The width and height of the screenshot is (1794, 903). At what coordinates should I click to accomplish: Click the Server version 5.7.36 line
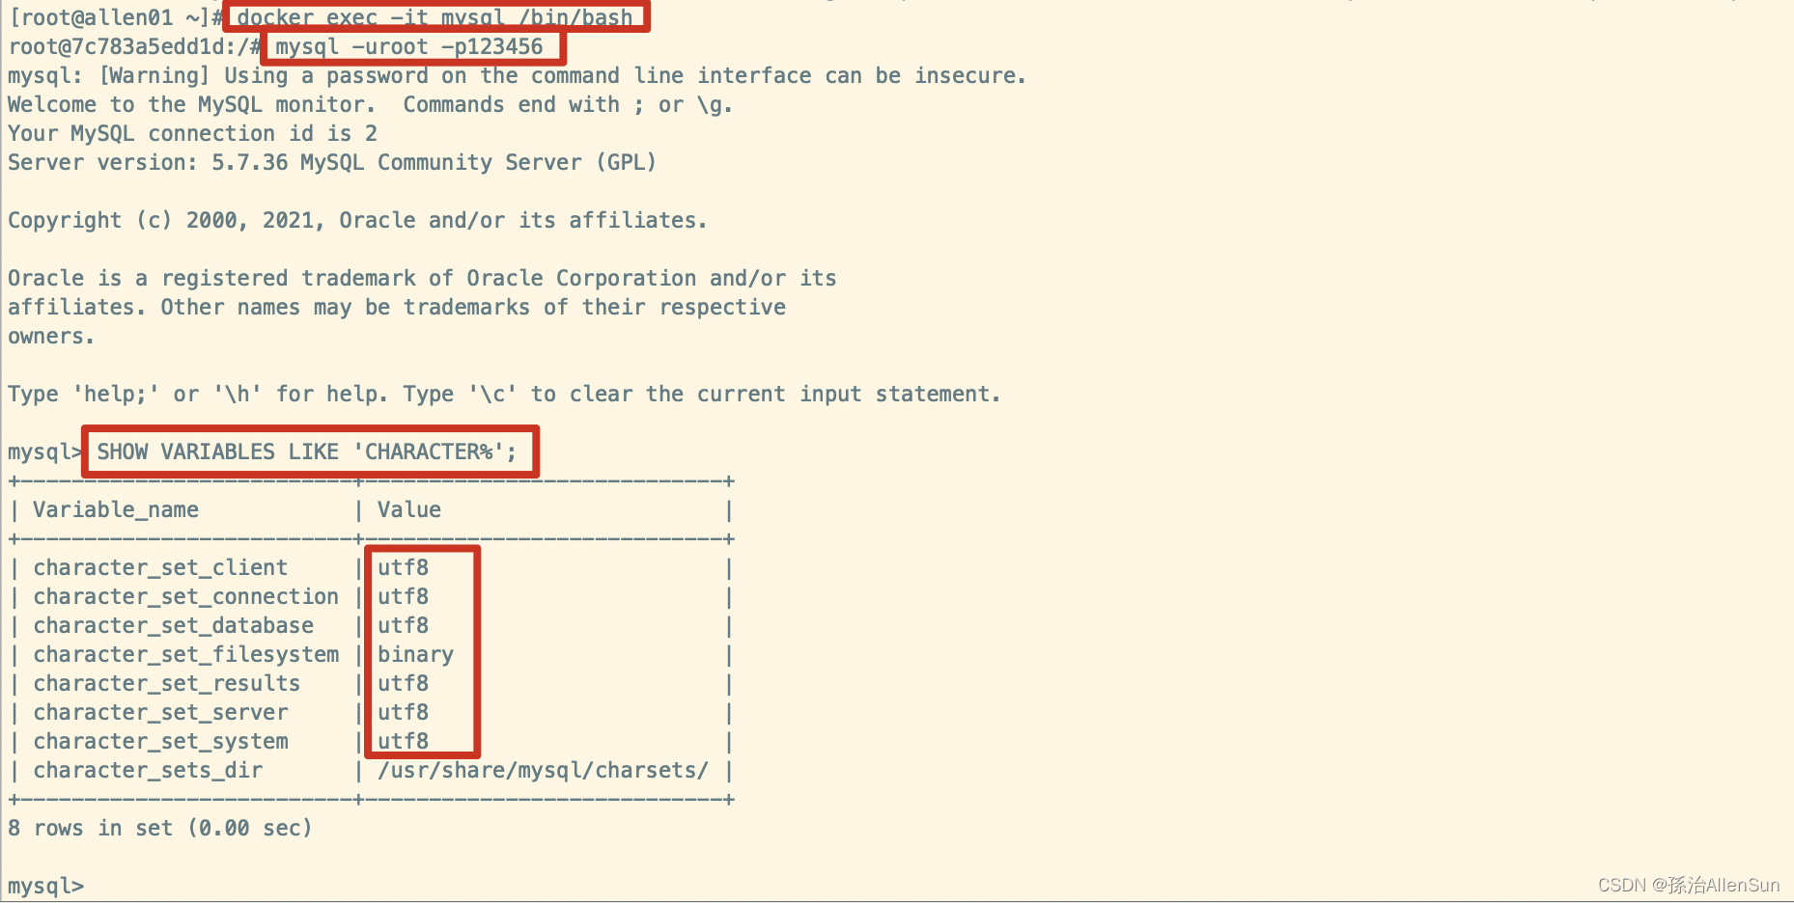point(332,162)
